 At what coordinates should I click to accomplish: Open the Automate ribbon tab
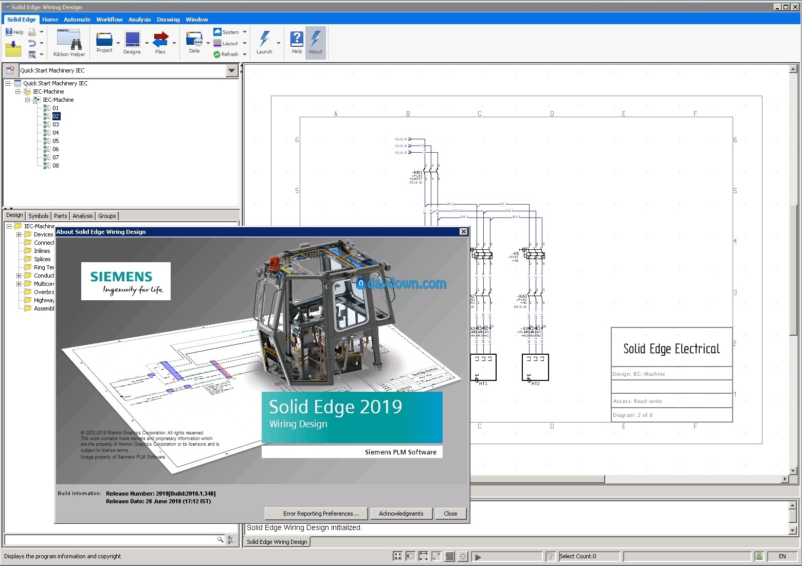point(77,20)
